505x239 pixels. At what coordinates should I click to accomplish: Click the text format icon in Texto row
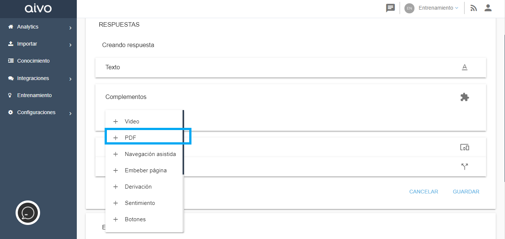464,67
